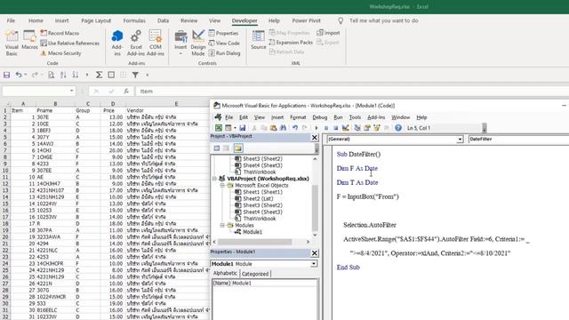The image size is (569, 320).
Task: Sort ascending from quick access toolbar
Action: tap(63, 75)
